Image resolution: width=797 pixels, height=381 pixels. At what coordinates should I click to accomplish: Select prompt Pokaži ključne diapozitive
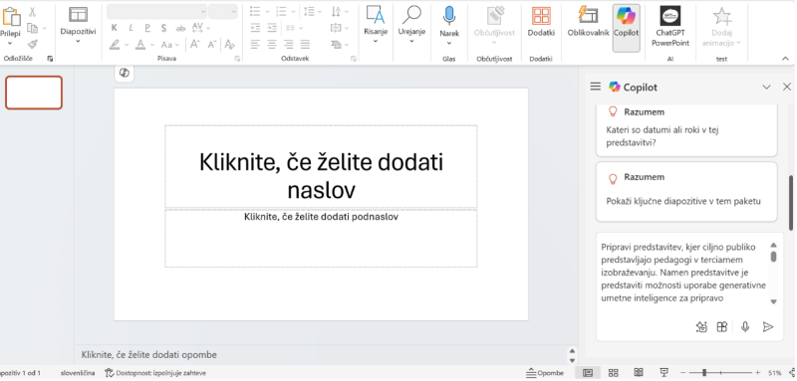point(686,192)
